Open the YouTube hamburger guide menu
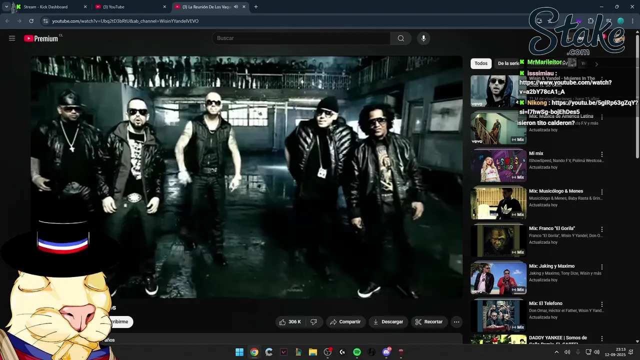Screen dimensions: 640x360 12,38
